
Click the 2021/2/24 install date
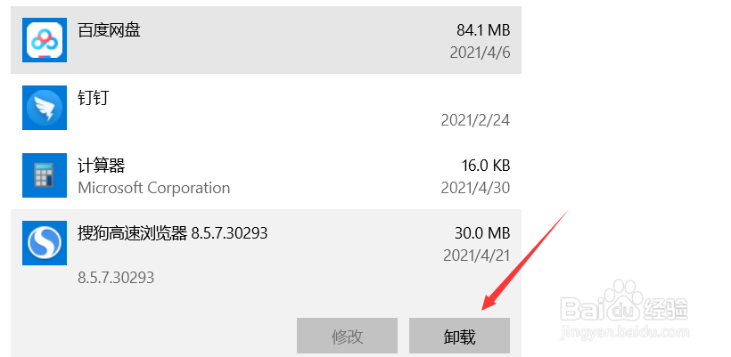[x=475, y=120]
